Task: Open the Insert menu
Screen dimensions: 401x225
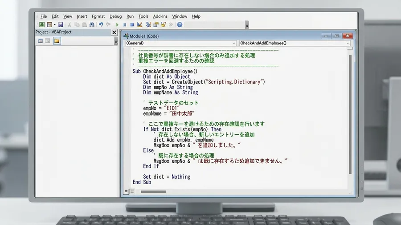Action: 82,16
